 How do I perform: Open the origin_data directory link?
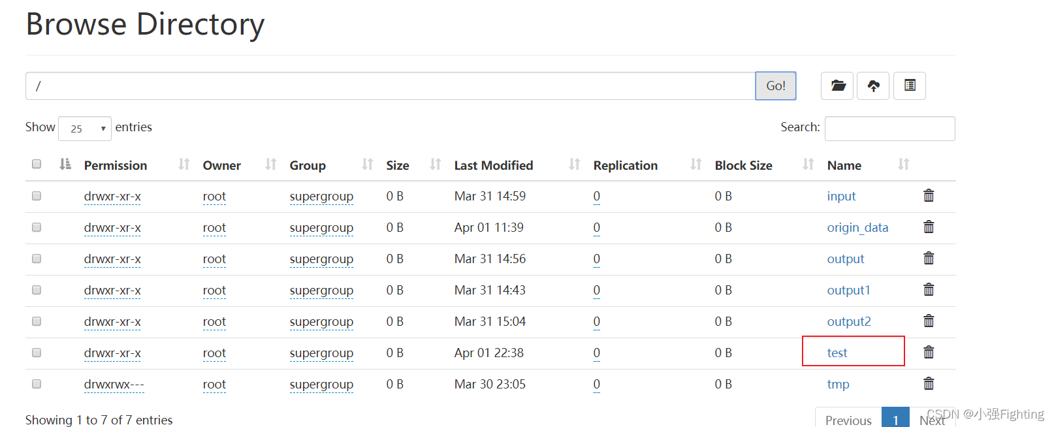point(857,227)
